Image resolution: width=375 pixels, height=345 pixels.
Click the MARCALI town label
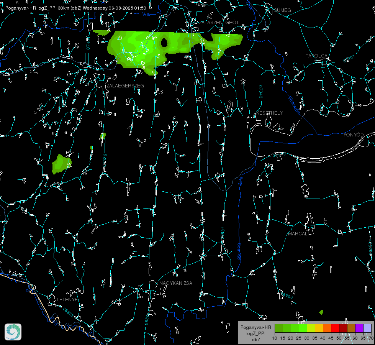[x=298, y=234]
